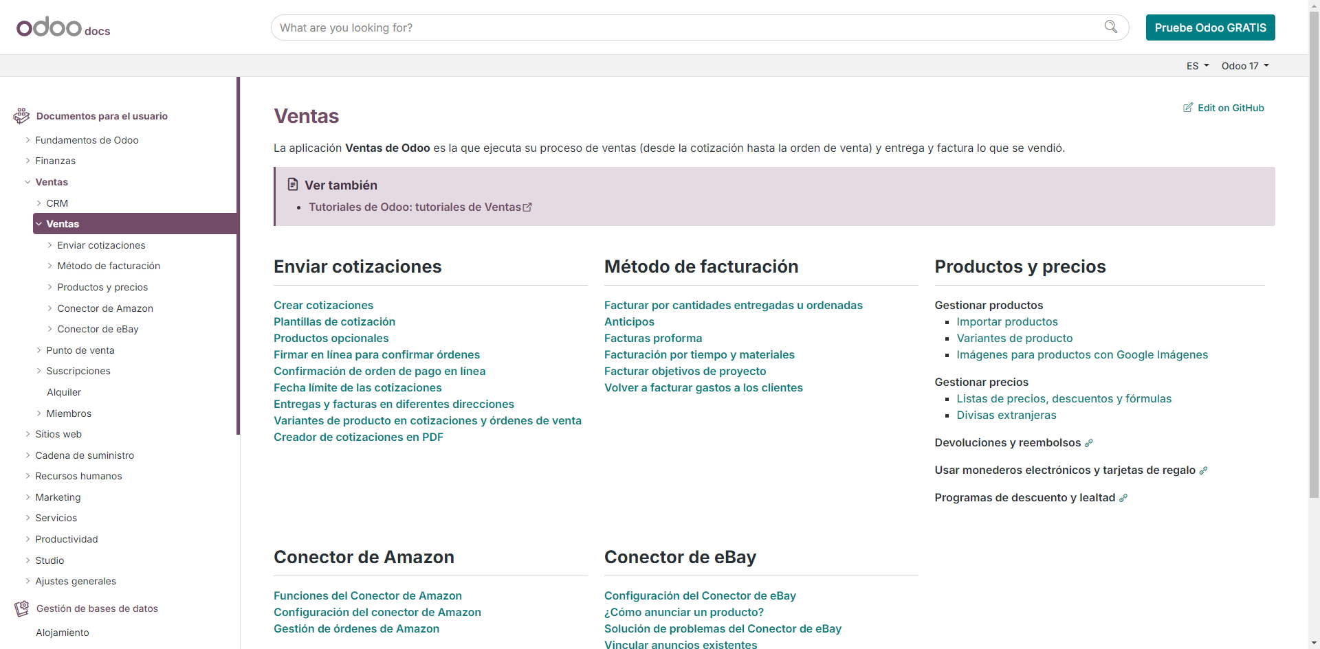Open the Odoo 17 version dropdown

click(x=1244, y=65)
